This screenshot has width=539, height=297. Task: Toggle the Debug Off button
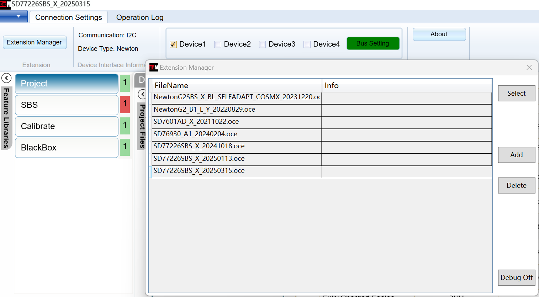[x=517, y=277]
